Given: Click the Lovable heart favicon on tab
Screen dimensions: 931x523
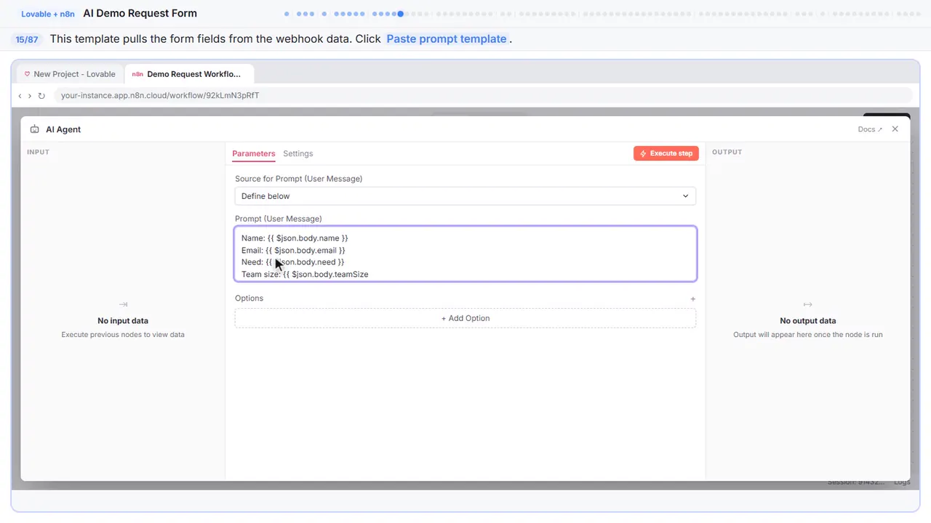Looking at the screenshot, I should point(28,74).
